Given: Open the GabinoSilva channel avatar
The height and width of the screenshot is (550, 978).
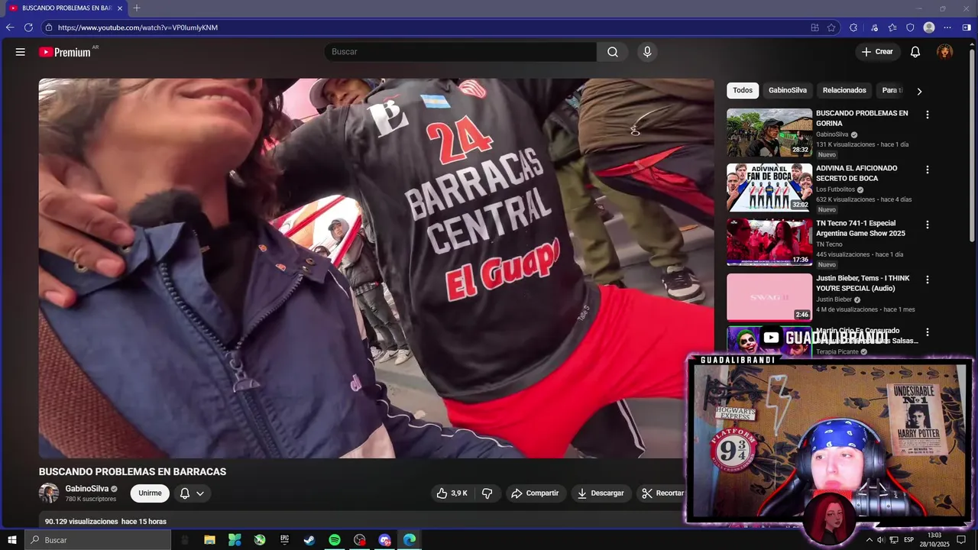Looking at the screenshot, I should coord(49,493).
